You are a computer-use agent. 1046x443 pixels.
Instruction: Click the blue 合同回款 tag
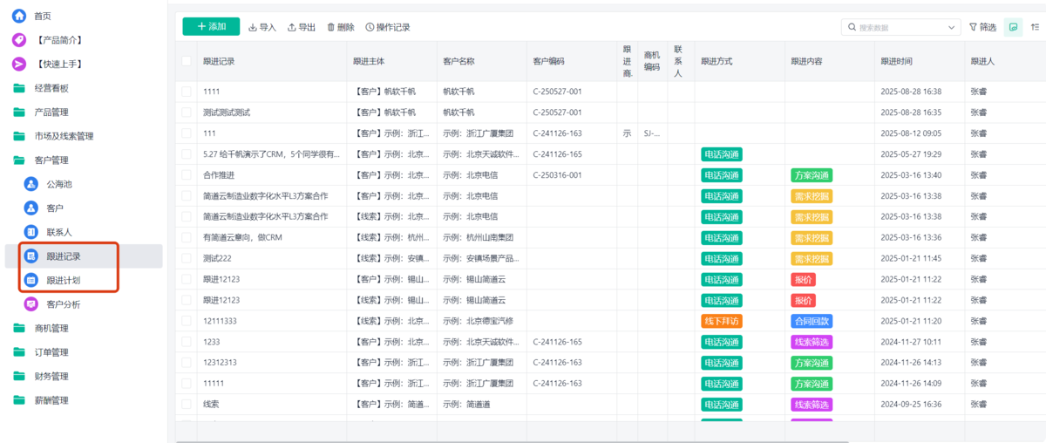[x=812, y=321]
